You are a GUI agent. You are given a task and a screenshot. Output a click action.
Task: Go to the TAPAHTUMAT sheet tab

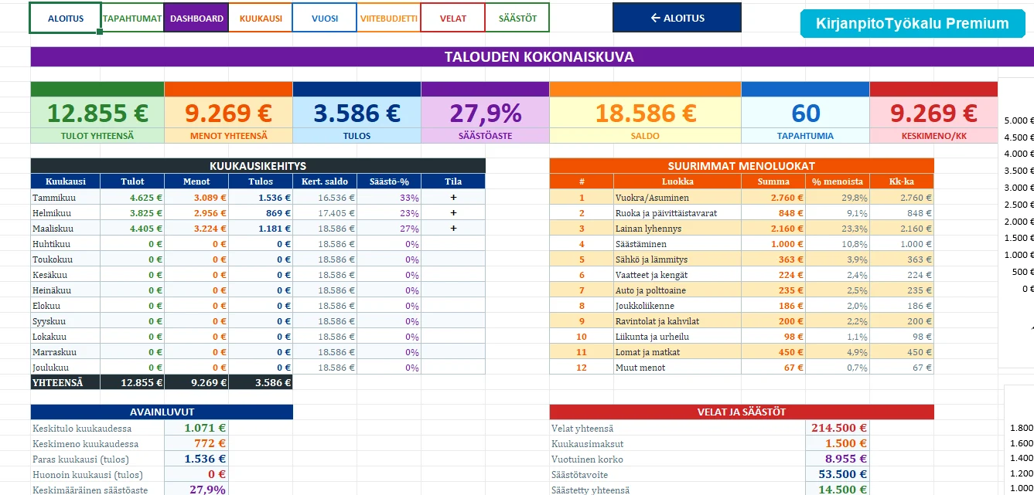(x=133, y=18)
